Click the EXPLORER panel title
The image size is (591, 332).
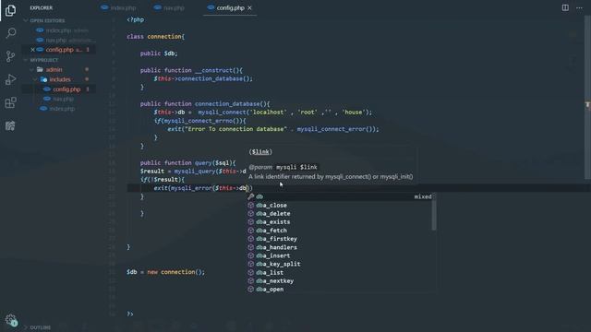coord(42,7)
